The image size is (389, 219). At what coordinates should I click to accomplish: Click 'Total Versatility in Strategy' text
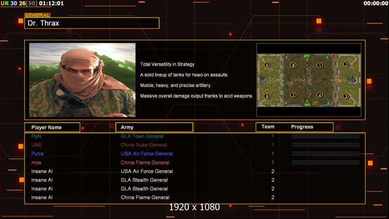coord(167,64)
